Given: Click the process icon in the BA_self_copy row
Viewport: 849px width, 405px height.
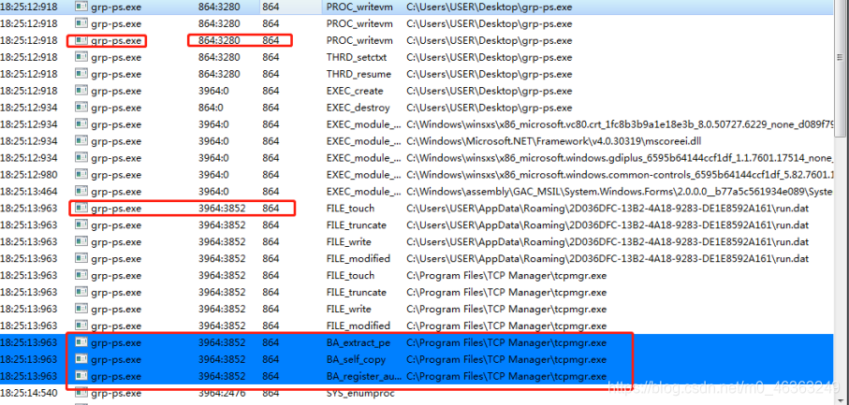Looking at the screenshot, I should click(81, 359).
